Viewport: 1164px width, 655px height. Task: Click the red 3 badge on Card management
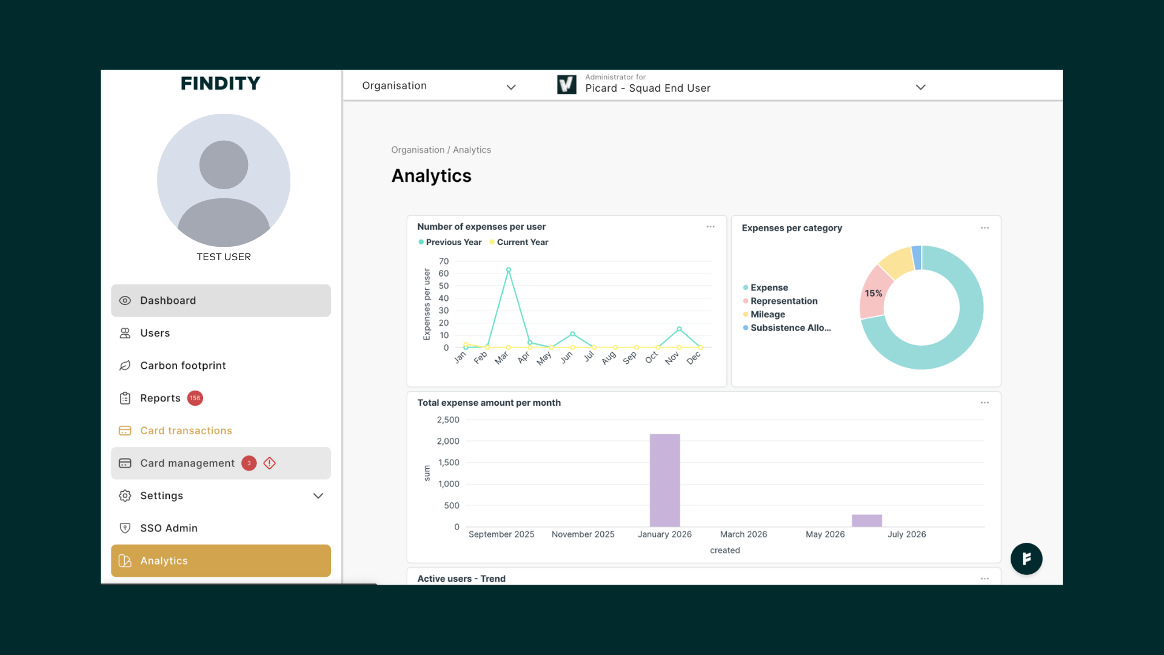(249, 463)
